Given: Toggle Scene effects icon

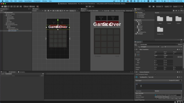Looking at the screenshot, I should pos(53,11).
